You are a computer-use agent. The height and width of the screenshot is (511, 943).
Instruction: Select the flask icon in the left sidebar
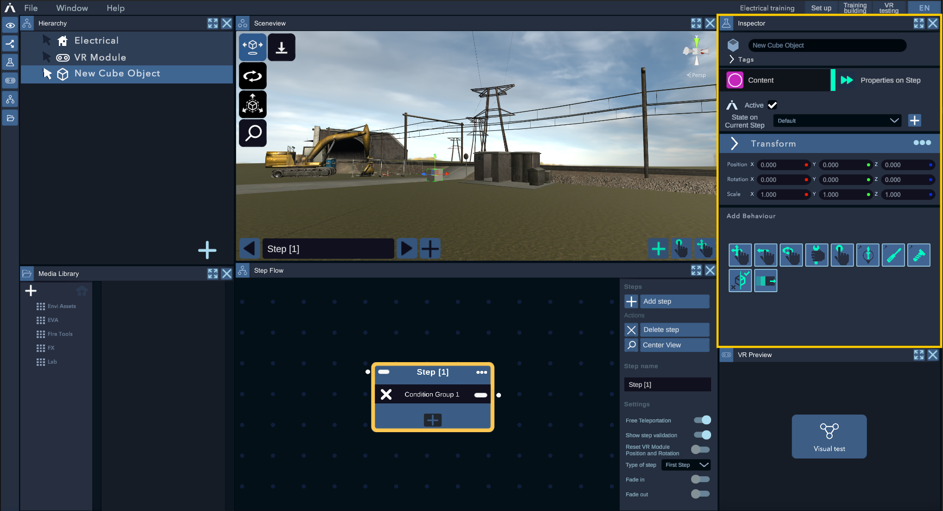click(x=10, y=62)
